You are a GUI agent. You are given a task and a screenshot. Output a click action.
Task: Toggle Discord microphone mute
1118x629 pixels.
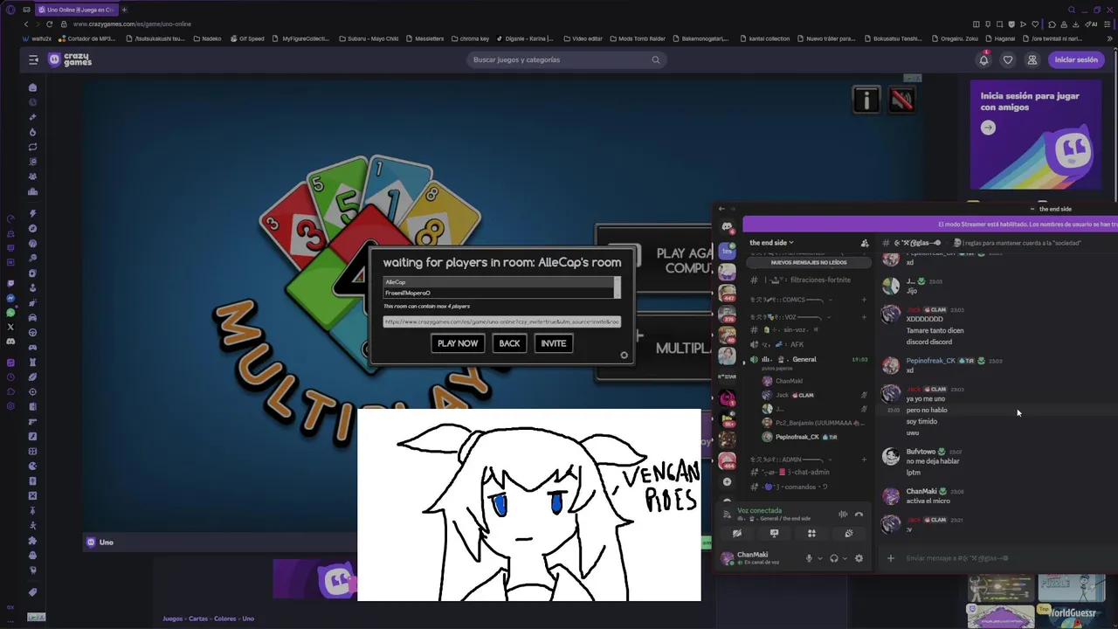[809, 558]
